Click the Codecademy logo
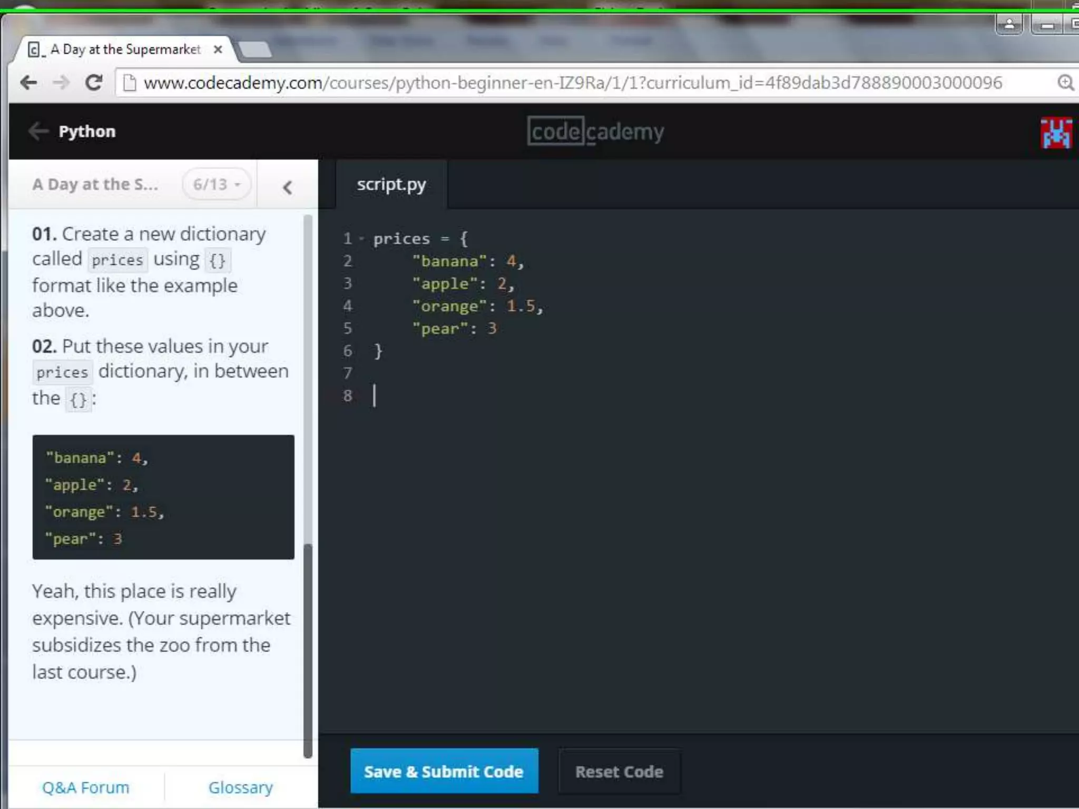Viewport: 1079px width, 809px height. [x=595, y=131]
